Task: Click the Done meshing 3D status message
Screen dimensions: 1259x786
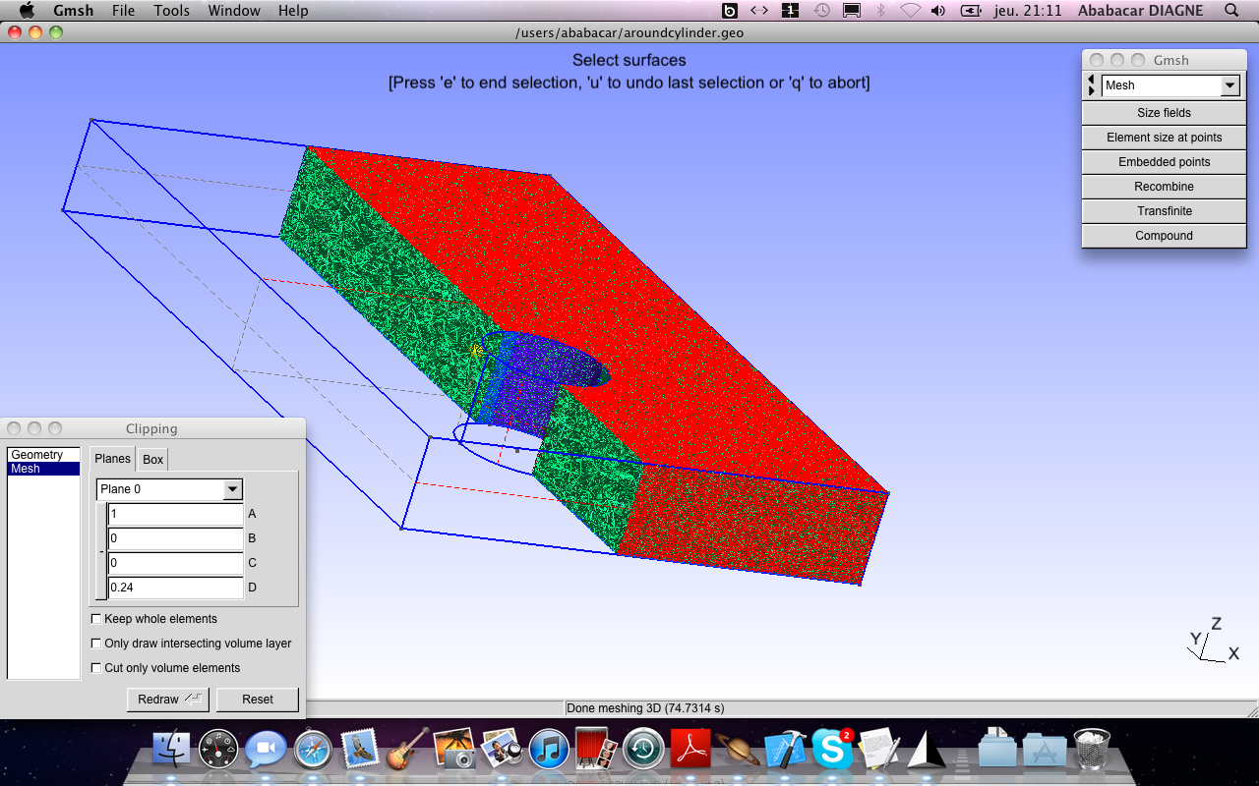Action: pos(645,707)
